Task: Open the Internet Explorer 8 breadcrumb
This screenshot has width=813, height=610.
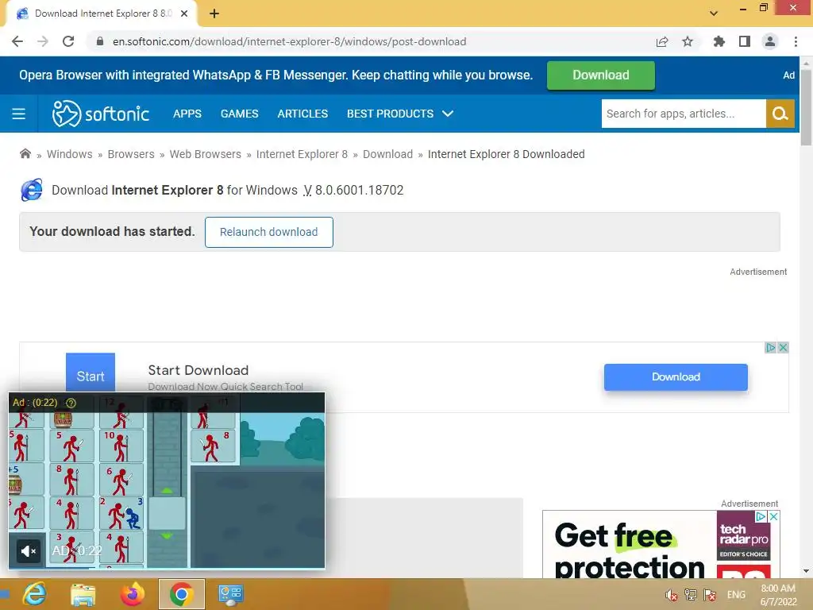Action: (x=302, y=154)
